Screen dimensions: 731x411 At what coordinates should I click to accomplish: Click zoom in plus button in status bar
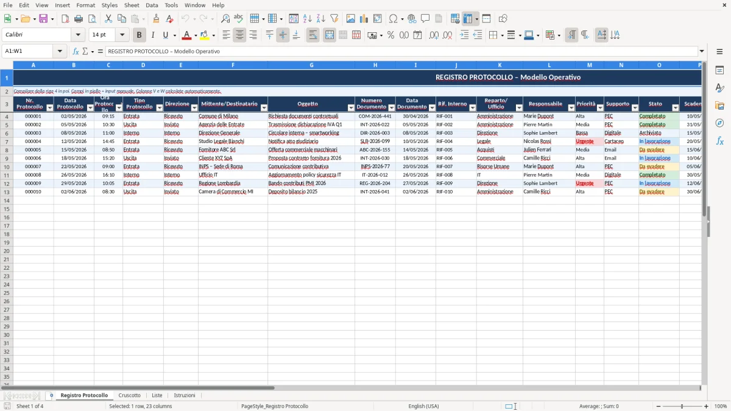[707, 406]
